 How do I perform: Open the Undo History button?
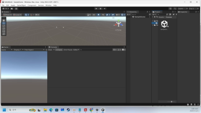coord(170,8)
